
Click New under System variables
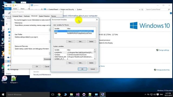point(71,63)
